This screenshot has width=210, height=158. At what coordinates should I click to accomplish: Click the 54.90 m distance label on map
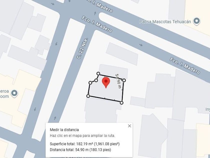coord(118,81)
